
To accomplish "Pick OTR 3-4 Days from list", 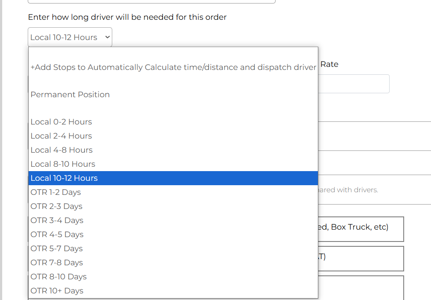I will (x=57, y=220).
